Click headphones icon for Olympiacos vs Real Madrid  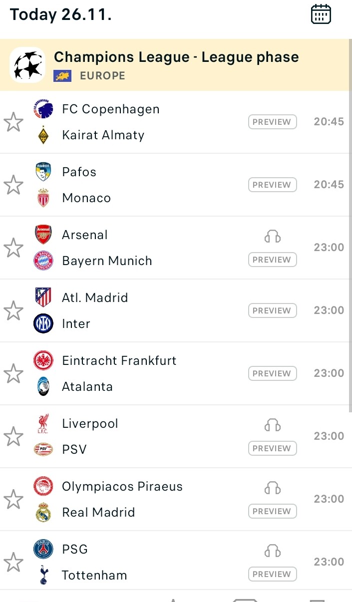point(272,488)
